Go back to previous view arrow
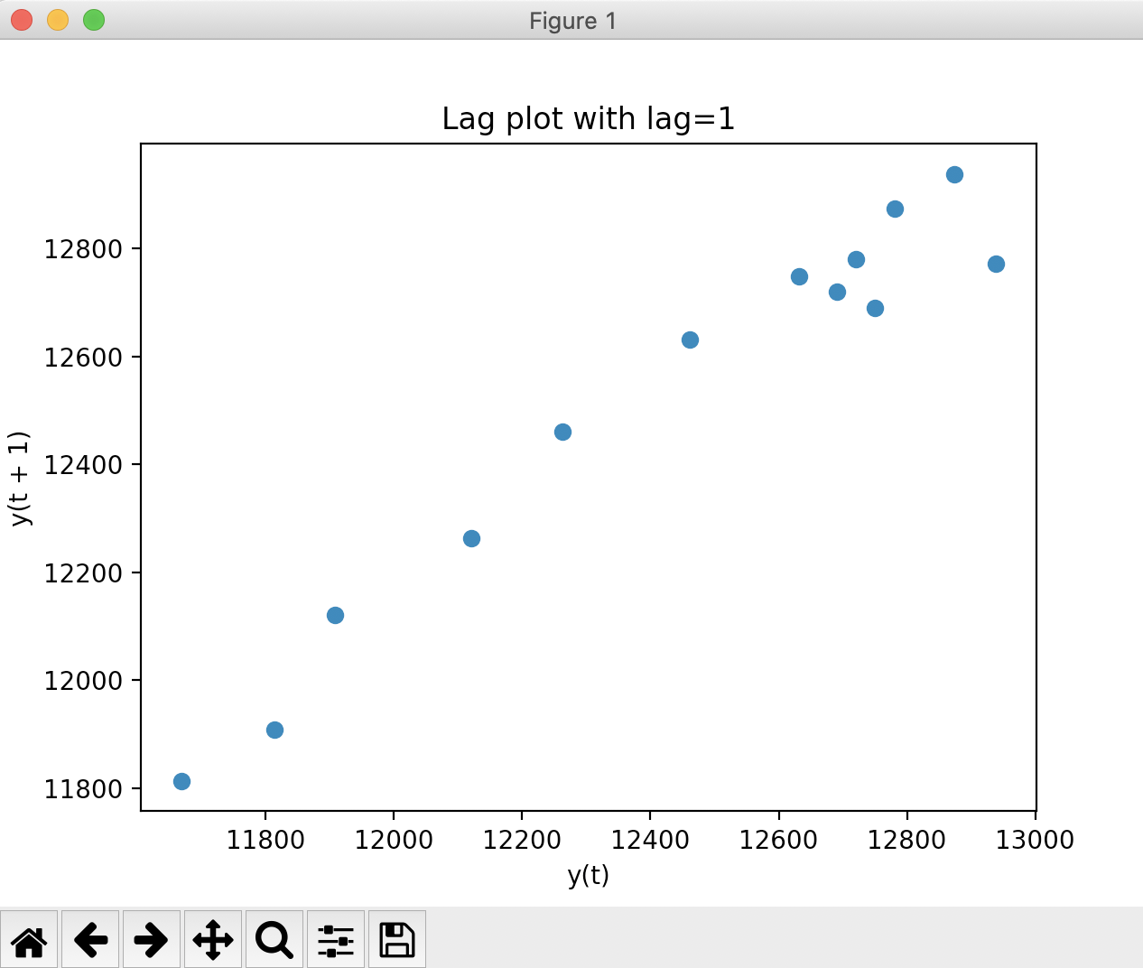1143x968 pixels. coord(90,939)
